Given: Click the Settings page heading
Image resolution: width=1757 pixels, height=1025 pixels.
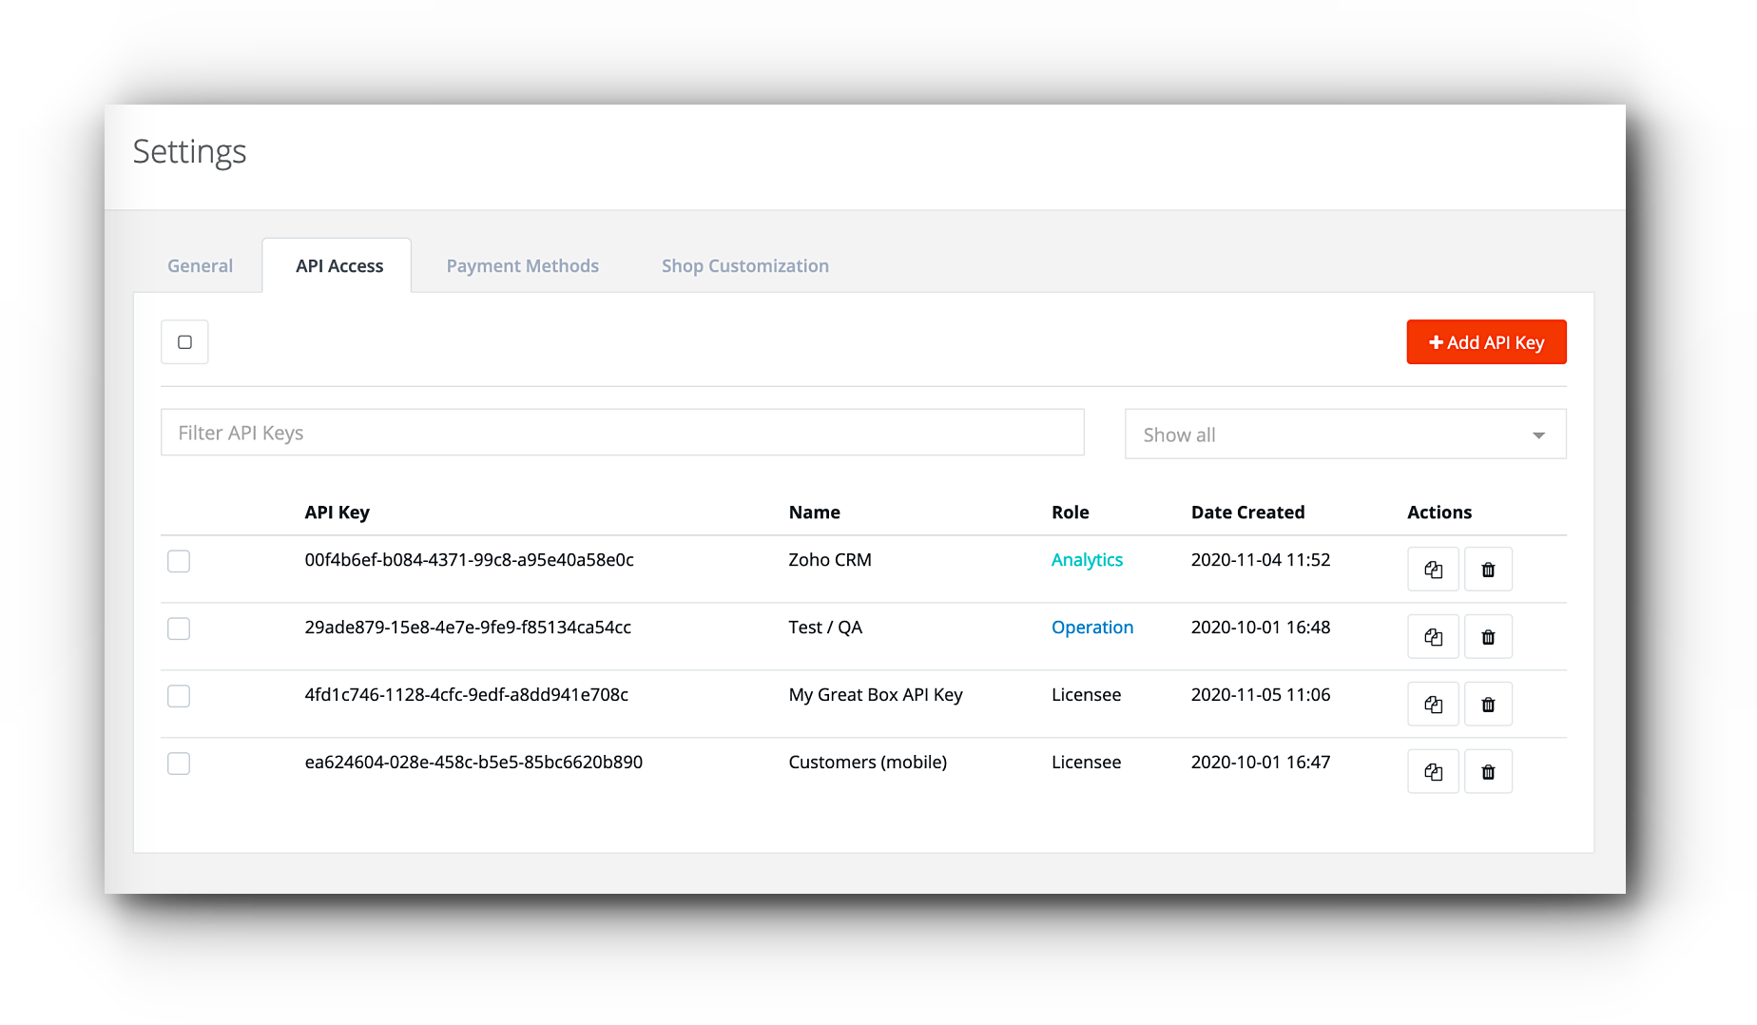Looking at the screenshot, I should (190, 152).
